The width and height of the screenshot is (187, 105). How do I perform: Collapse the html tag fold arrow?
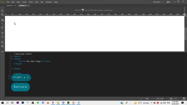pos(12,56)
